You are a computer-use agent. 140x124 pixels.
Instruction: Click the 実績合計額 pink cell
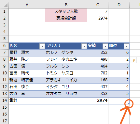coord(66,18)
